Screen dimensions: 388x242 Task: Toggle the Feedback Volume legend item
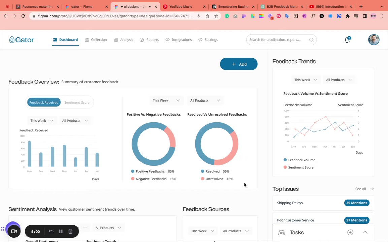pos(299,160)
